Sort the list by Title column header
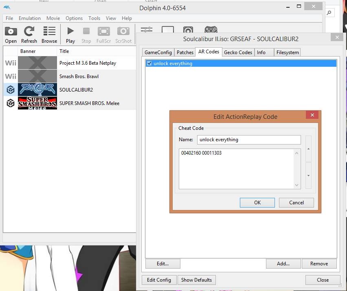Image resolution: width=347 pixels, height=291 pixels. [97, 51]
